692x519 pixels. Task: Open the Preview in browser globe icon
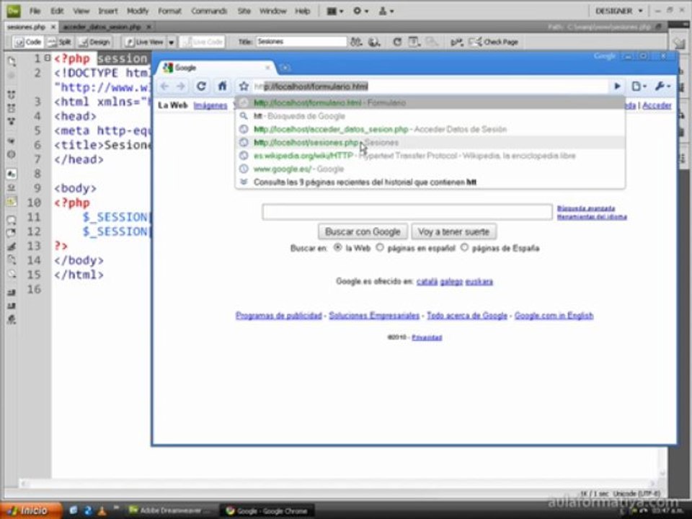(374, 42)
